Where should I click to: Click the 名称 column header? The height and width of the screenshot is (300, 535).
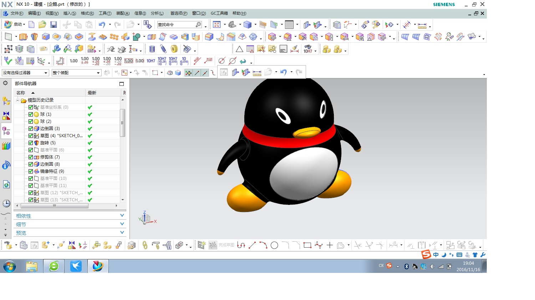(50, 93)
